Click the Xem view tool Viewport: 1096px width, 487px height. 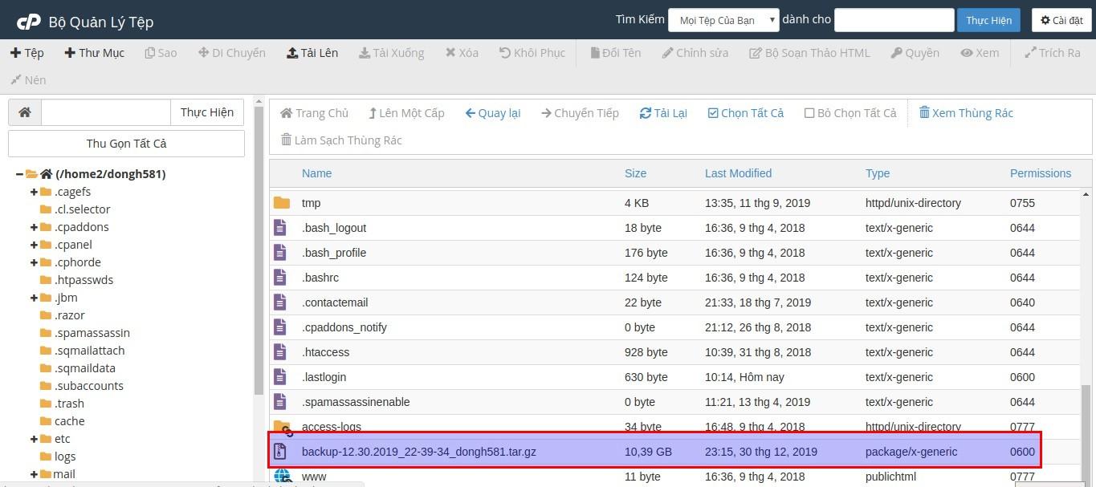pos(980,53)
